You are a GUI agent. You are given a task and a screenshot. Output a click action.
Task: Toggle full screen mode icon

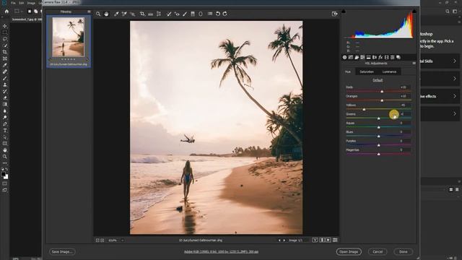tap(334, 14)
